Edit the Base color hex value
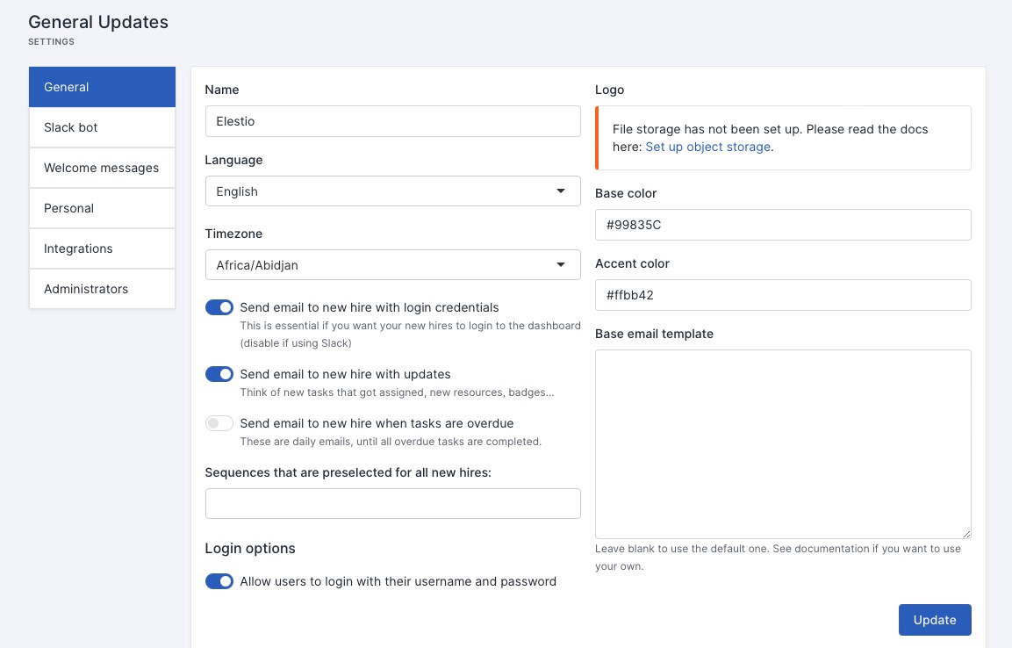 click(x=782, y=225)
